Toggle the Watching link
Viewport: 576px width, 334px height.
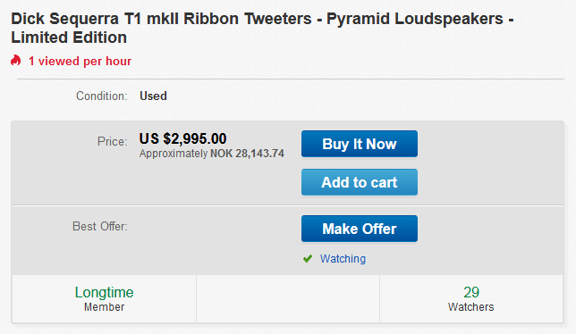tap(343, 259)
